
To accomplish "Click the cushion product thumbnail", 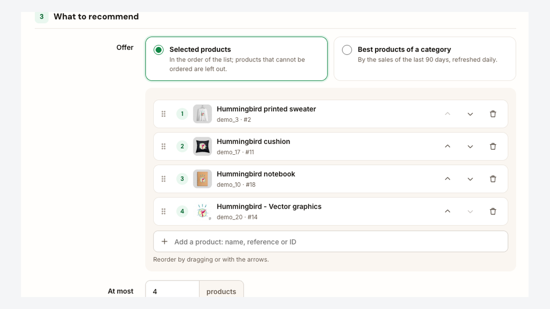I will (202, 146).
